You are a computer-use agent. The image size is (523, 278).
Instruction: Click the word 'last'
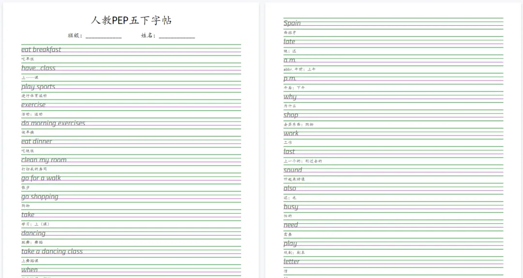[x=289, y=151]
